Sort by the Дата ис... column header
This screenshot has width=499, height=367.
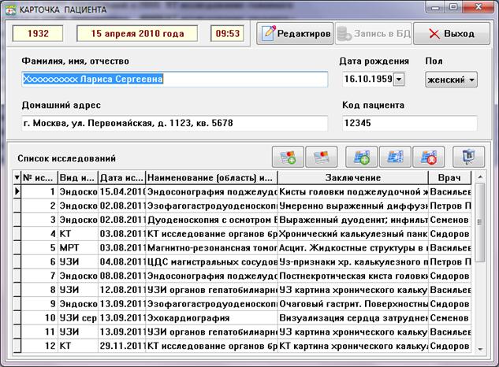[122, 177]
